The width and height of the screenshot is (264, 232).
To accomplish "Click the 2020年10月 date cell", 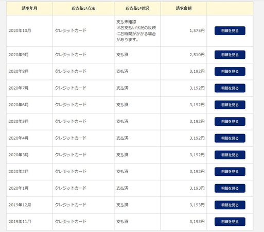I will 29,31.
